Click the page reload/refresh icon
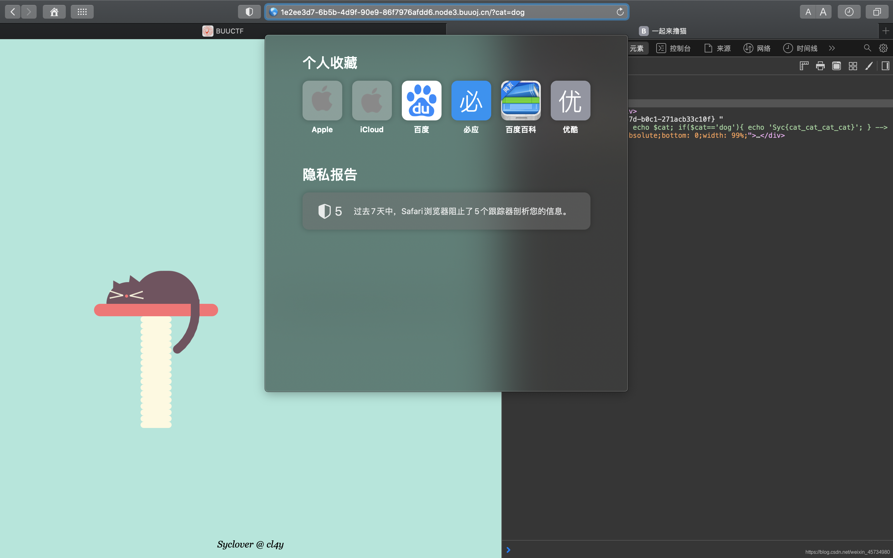The image size is (893, 558). [619, 12]
